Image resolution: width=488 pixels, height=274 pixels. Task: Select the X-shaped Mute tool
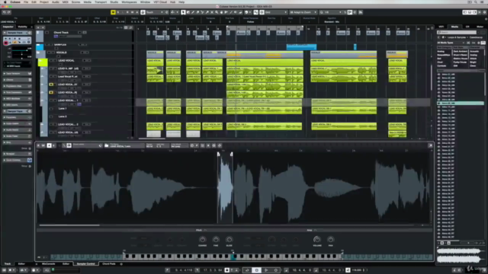(x=212, y=12)
